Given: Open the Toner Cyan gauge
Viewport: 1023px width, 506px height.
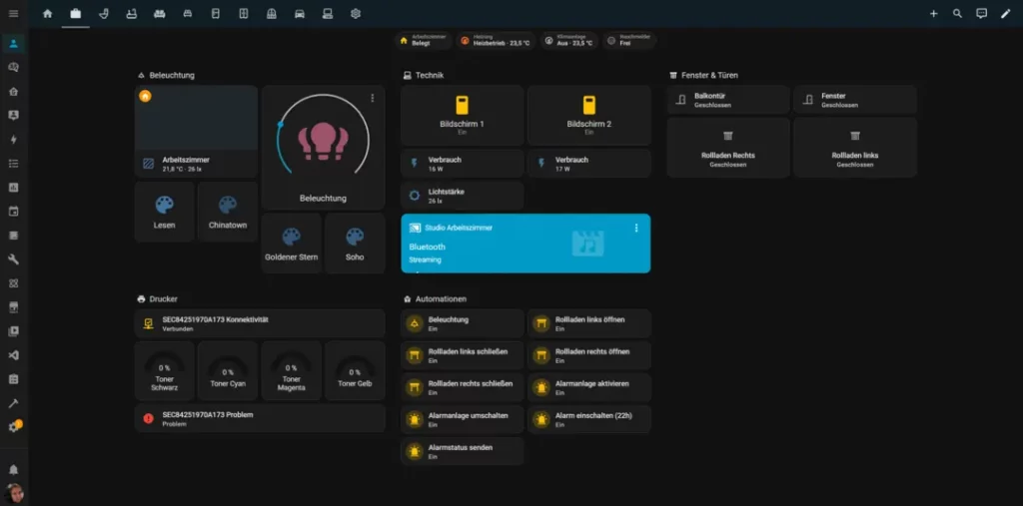Looking at the screenshot, I should [x=228, y=371].
